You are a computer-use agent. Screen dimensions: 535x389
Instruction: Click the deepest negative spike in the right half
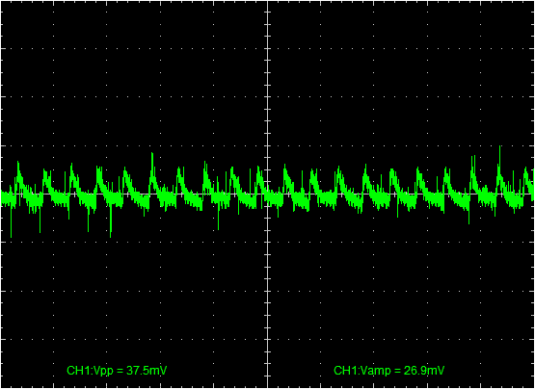pos(468,214)
